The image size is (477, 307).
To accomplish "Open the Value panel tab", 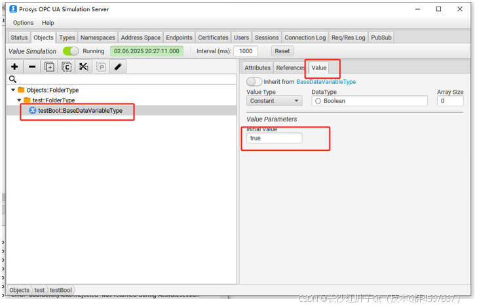I will [319, 68].
